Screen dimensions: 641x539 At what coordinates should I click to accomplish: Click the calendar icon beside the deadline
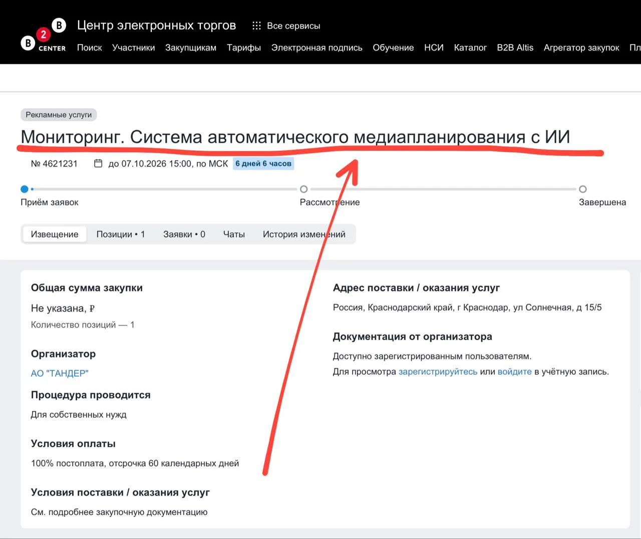98,163
